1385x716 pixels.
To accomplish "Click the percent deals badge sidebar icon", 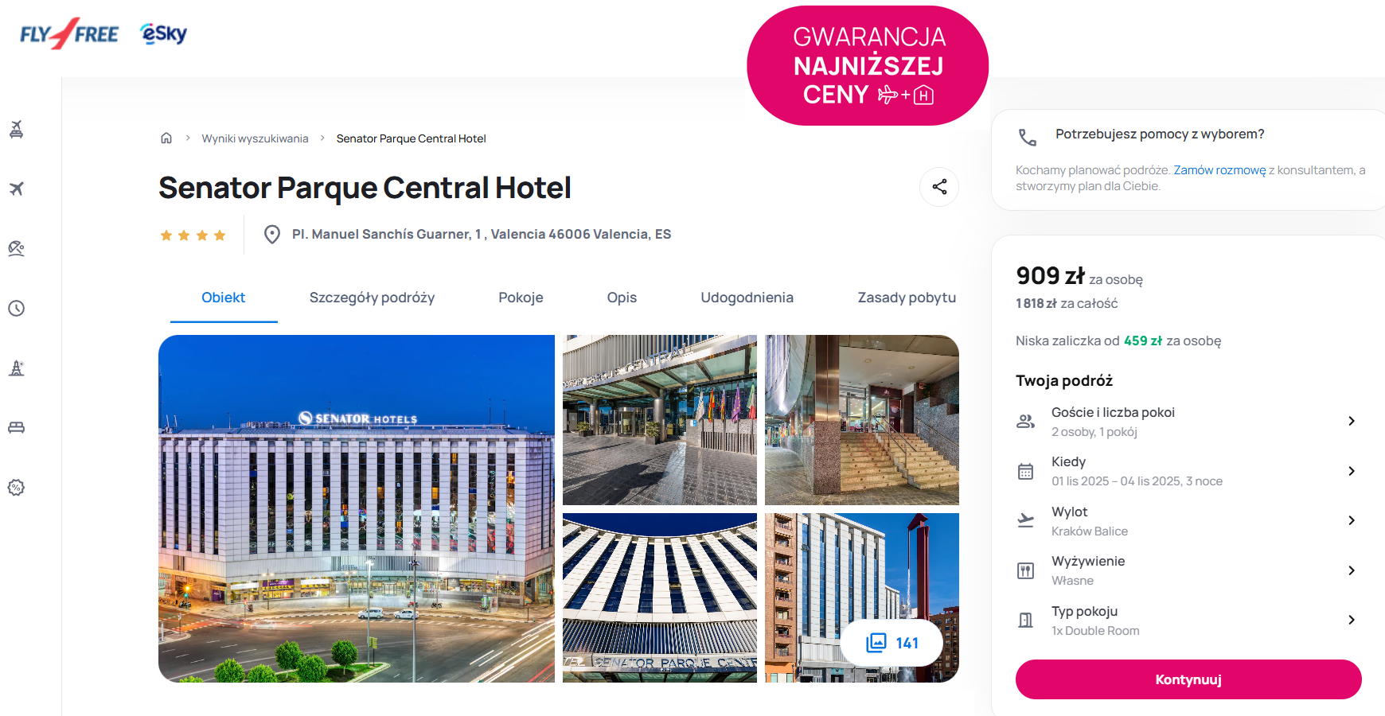I will (16, 487).
